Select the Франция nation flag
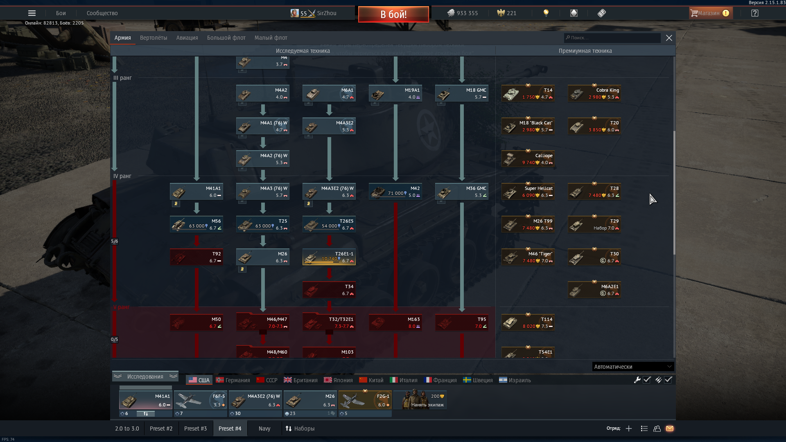Screen dimensions: 786x442 (440, 380)
